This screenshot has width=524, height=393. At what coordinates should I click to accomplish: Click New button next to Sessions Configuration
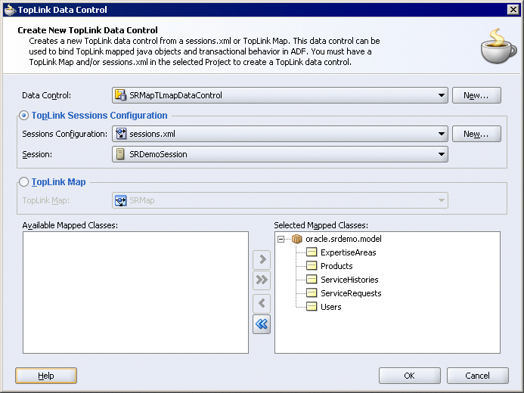[476, 134]
